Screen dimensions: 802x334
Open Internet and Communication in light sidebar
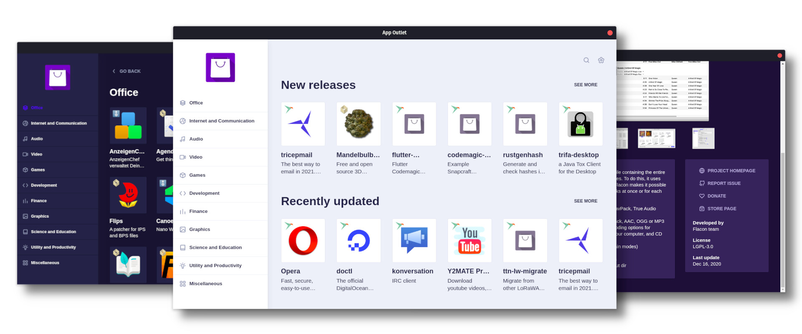(x=221, y=121)
